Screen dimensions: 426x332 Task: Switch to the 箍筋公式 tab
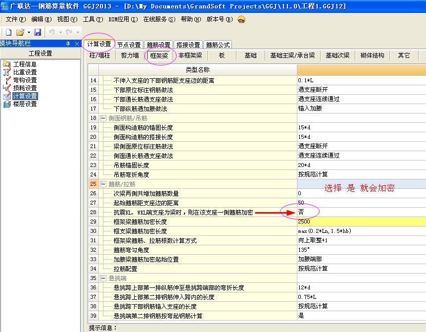click(x=218, y=45)
